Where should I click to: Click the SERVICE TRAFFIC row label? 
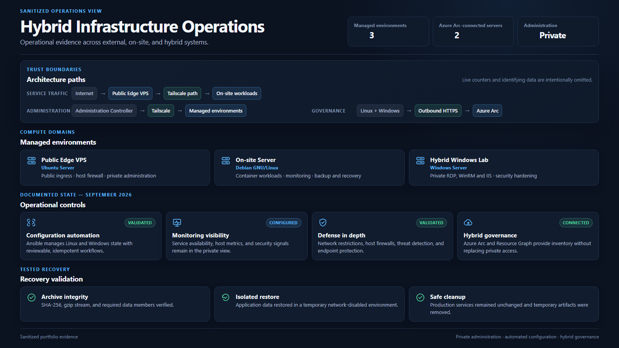(x=47, y=94)
